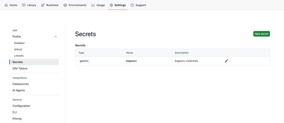This screenshot has height=123, width=284.
Task: Click the Environments cube icon
Action: point(65,5)
